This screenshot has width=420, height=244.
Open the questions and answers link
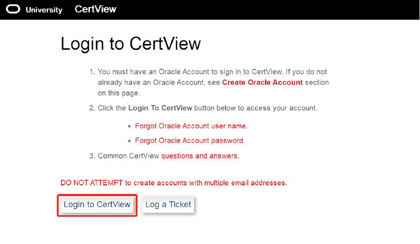click(200, 156)
